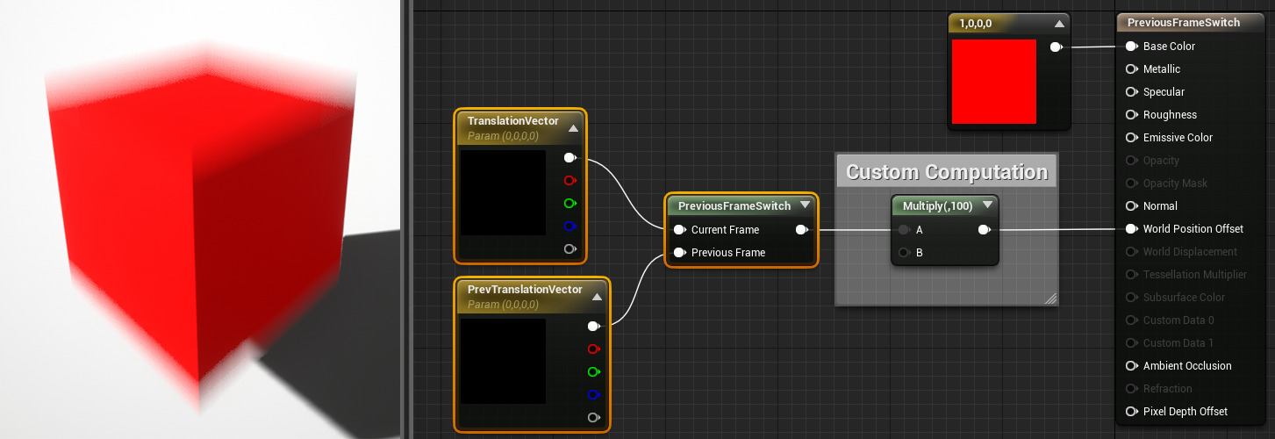Select the red color preview in constant node

point(993,82)
